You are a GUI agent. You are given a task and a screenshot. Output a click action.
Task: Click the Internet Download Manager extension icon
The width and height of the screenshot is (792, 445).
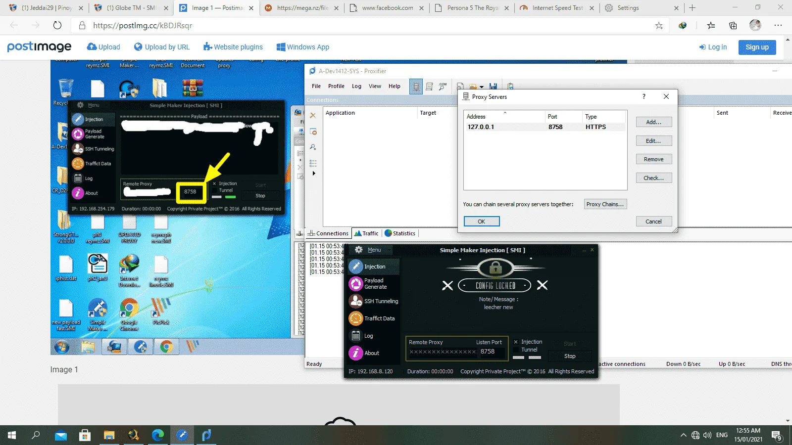[683, 26]
